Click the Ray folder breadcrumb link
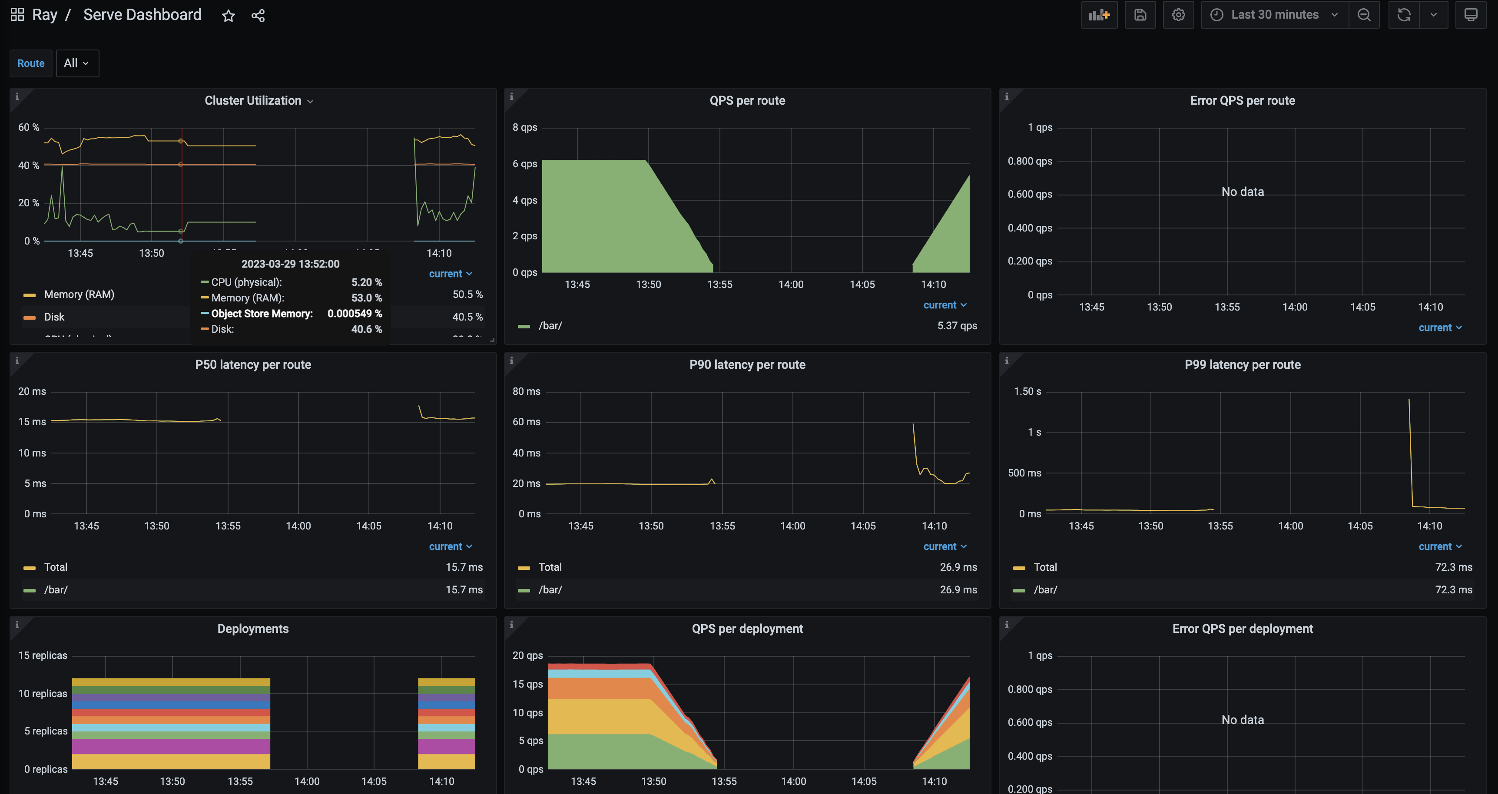 44,15
